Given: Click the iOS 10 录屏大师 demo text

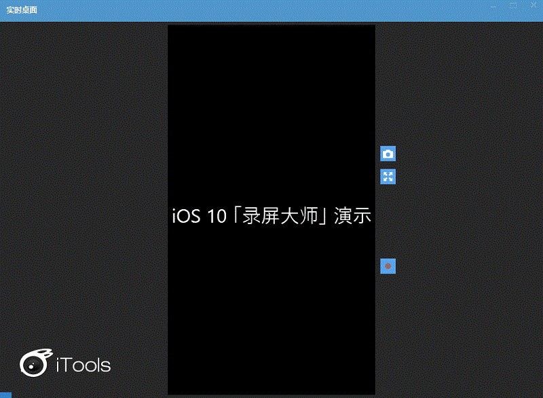Looking at the screenshot, I should (x=272, y=215).
